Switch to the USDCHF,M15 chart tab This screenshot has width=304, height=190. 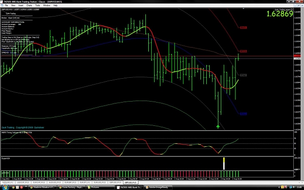23,182
